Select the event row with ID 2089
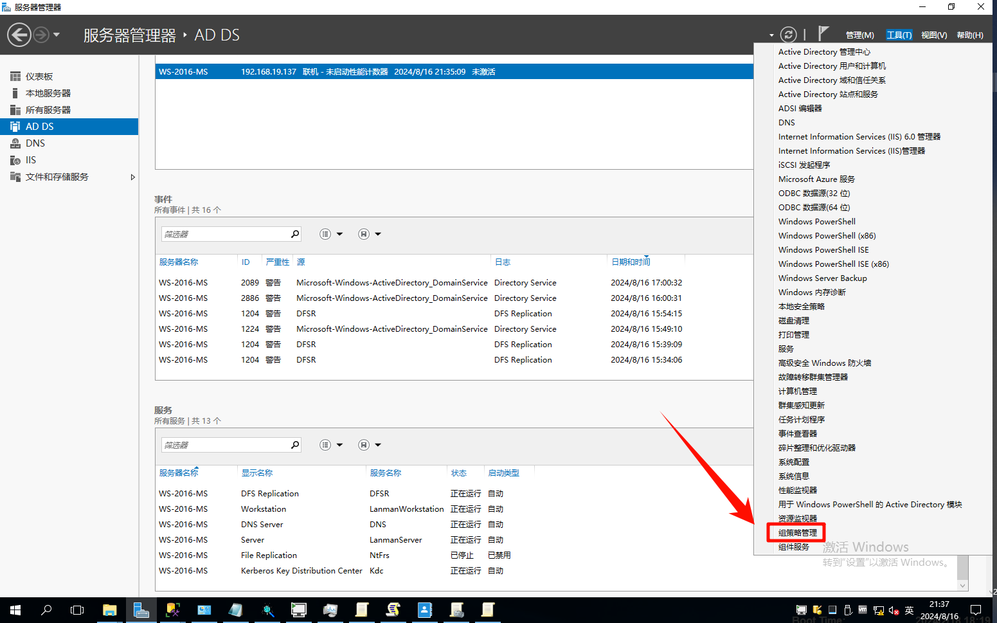Image resolution: width=997 pixels, height=623 pixels. tap(454, 283)
